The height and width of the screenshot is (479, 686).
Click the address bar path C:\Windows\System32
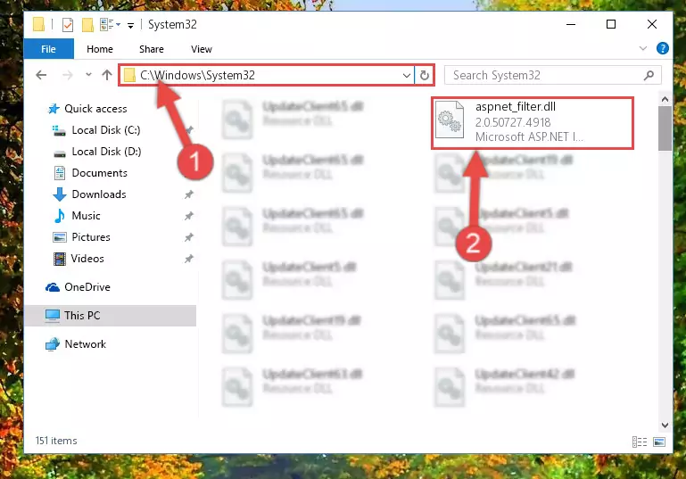197,75
